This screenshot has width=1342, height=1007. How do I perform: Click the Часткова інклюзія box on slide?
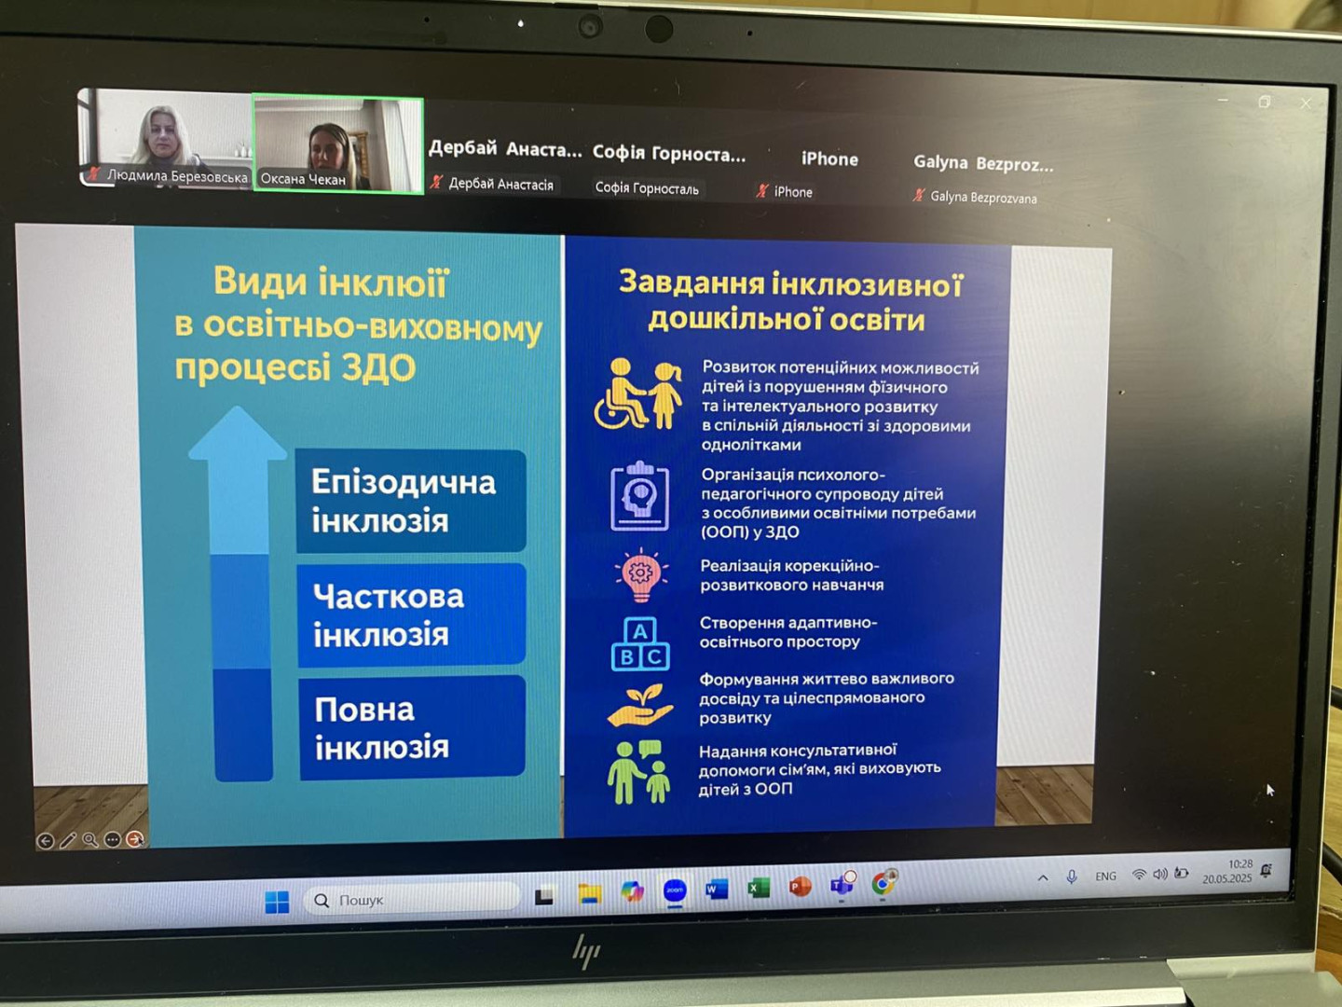[x=412, y=615]
